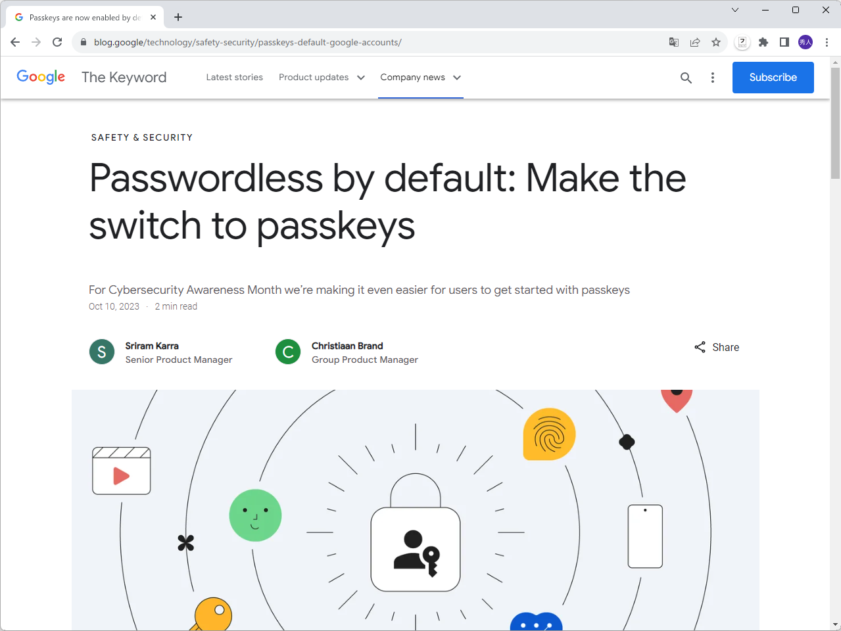Open the Safety & Security category link

142,137
